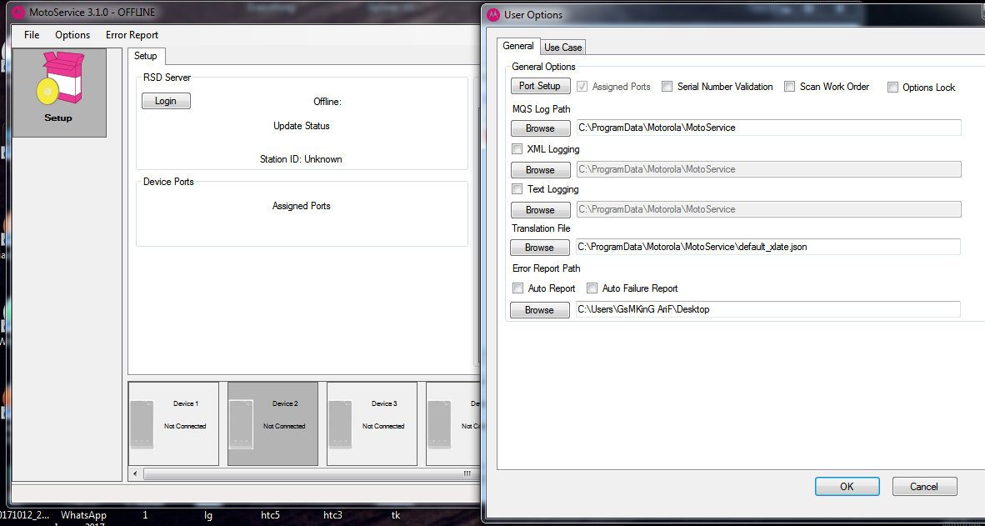Click the Login button for RSD Server
985x526 pixels.
166,101
